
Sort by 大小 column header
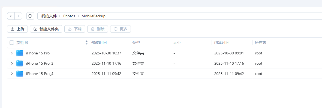(x=177, y=42)
